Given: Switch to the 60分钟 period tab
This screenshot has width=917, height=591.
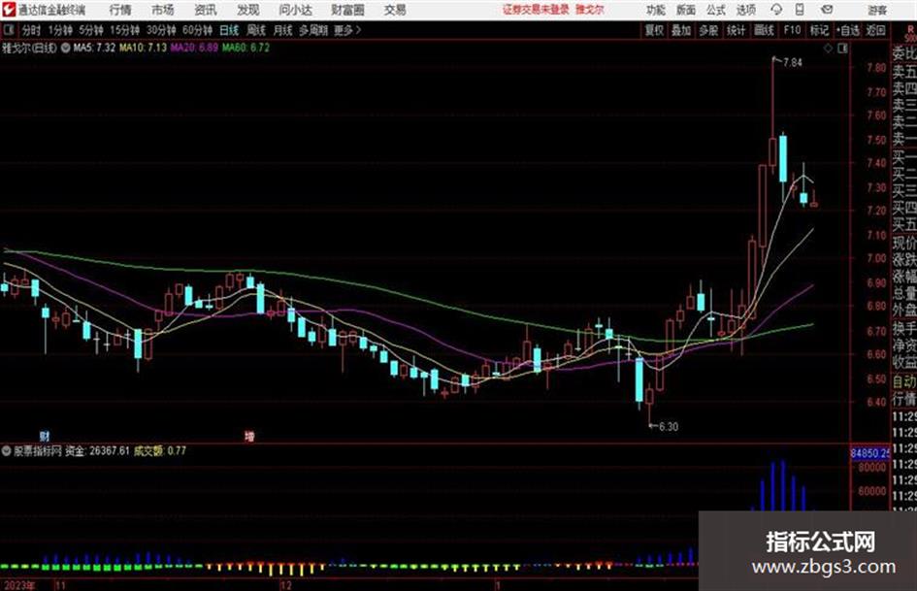Looking at the screenshot, I should (197, 30).
